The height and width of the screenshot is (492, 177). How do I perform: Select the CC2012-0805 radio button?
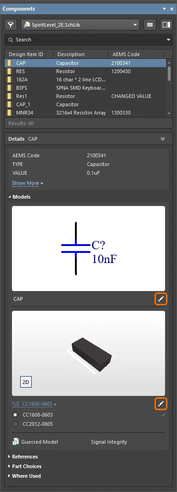click(x=15, y=424)
